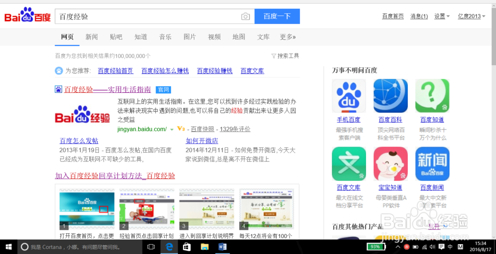
Task: Expand the 更多» more tabs item
Action: (288, 37)
